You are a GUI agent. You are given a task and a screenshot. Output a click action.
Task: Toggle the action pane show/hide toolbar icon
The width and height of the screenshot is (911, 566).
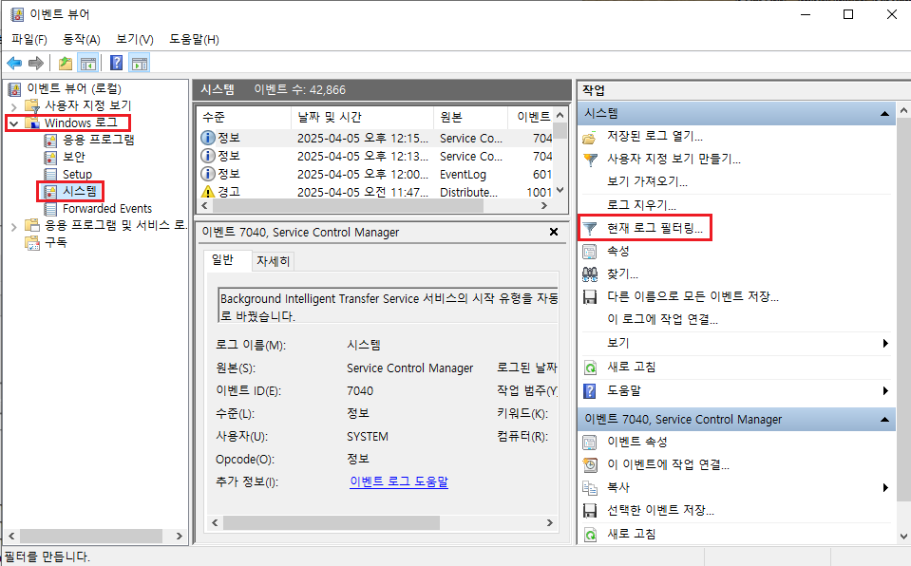140,63
